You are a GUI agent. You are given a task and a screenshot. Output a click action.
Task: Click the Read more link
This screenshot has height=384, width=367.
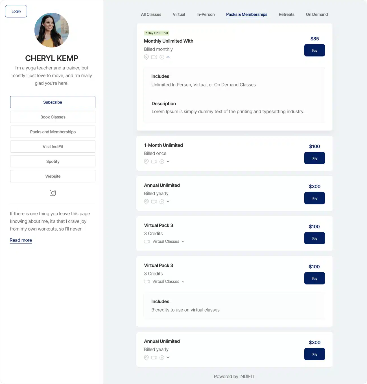[21, 240]
